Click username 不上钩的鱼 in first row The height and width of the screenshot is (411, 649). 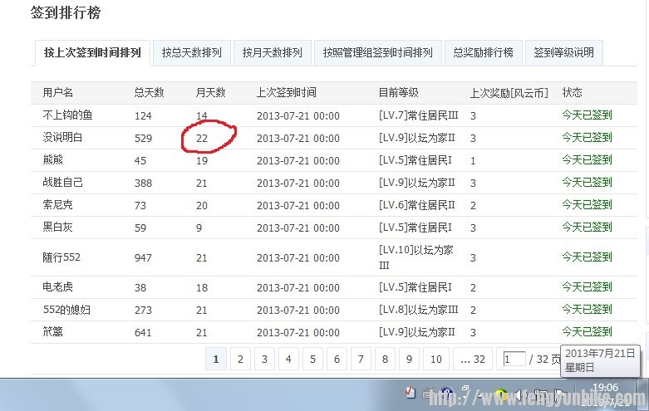click(67, 115)
